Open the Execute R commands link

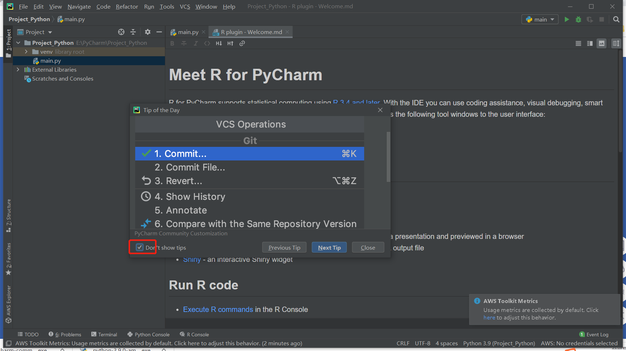click(218, 309)
